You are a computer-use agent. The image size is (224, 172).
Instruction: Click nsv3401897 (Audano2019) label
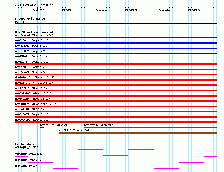[32, 99]
